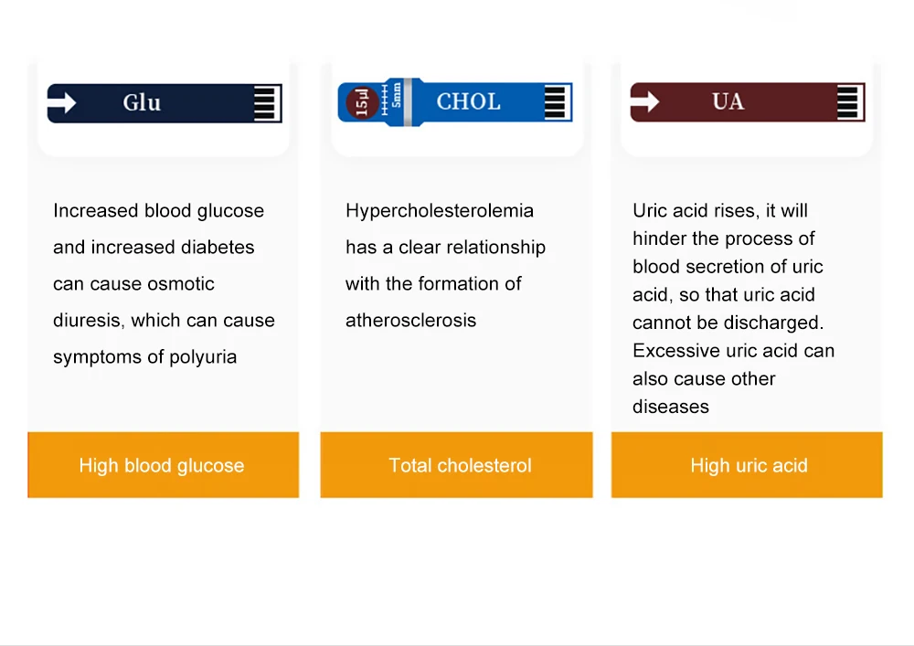Click the contact bars on the CHOL strip
The width and height of the screenshot is (914, 646).
556,101
